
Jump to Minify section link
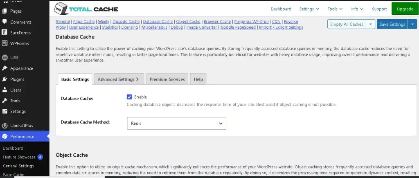(104, 22)
